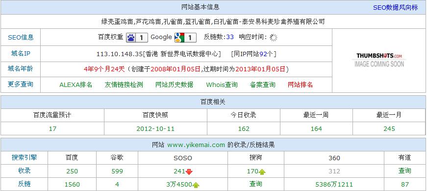Screen dimensions: 427x191
Task: Click the response time loading spinner
Action: [274, 38]
